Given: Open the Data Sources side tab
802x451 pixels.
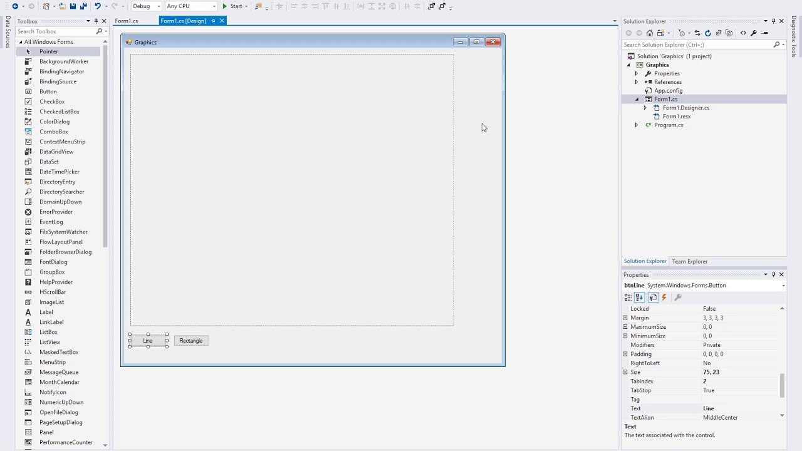Looking at the screenshot, I should coord(8,32).
